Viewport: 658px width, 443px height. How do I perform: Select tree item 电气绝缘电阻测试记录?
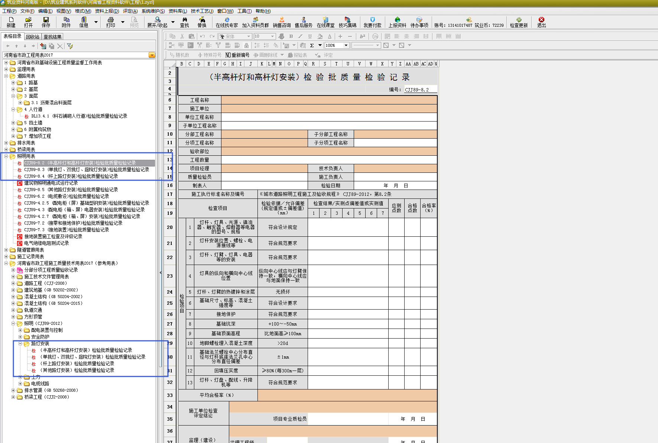[46, 243]
